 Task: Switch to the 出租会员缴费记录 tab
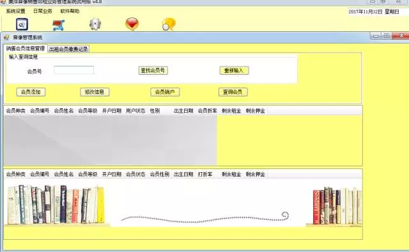[x=68, y=49]
